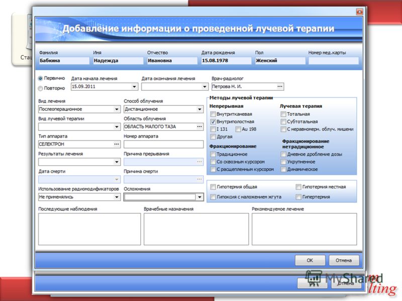The width and height of the screenshot is (402, 301).
Task: Click the ellipsis button of Причина смерти
Action: point(199,180)
